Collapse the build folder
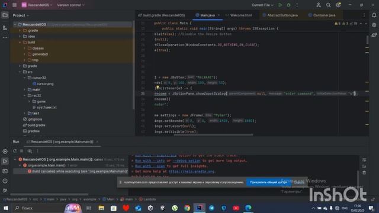 20,42
